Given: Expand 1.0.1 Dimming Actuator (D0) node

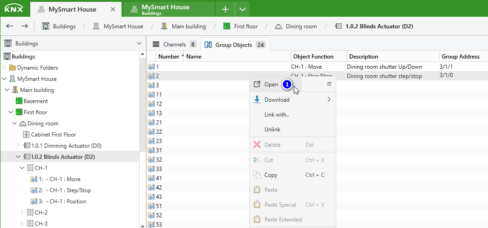Looking at the screenshot, I should tap(18, 145).
